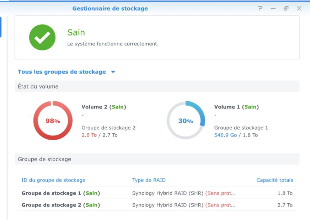Expand the Tous les groupes de stockage dropdown

click(x=62, y=72)
